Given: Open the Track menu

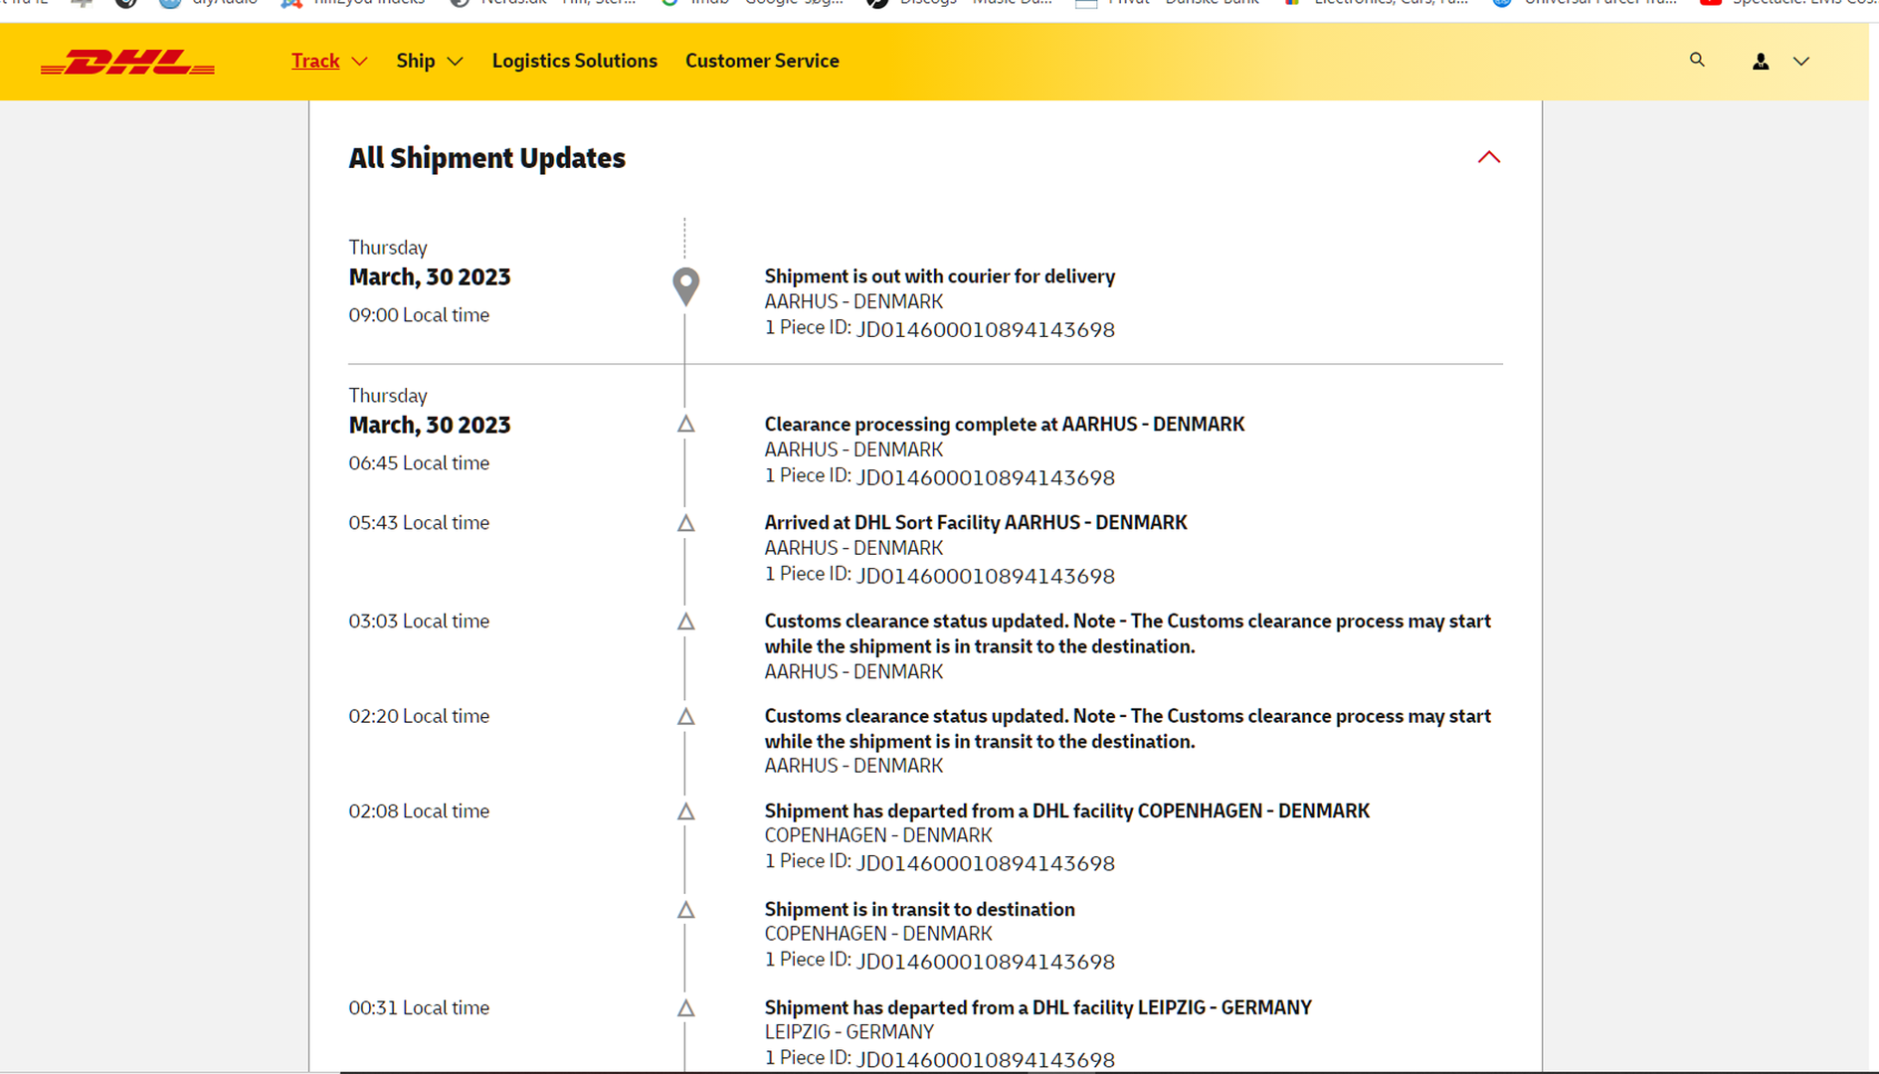Looking at the screenshot, I should [315, 61].
